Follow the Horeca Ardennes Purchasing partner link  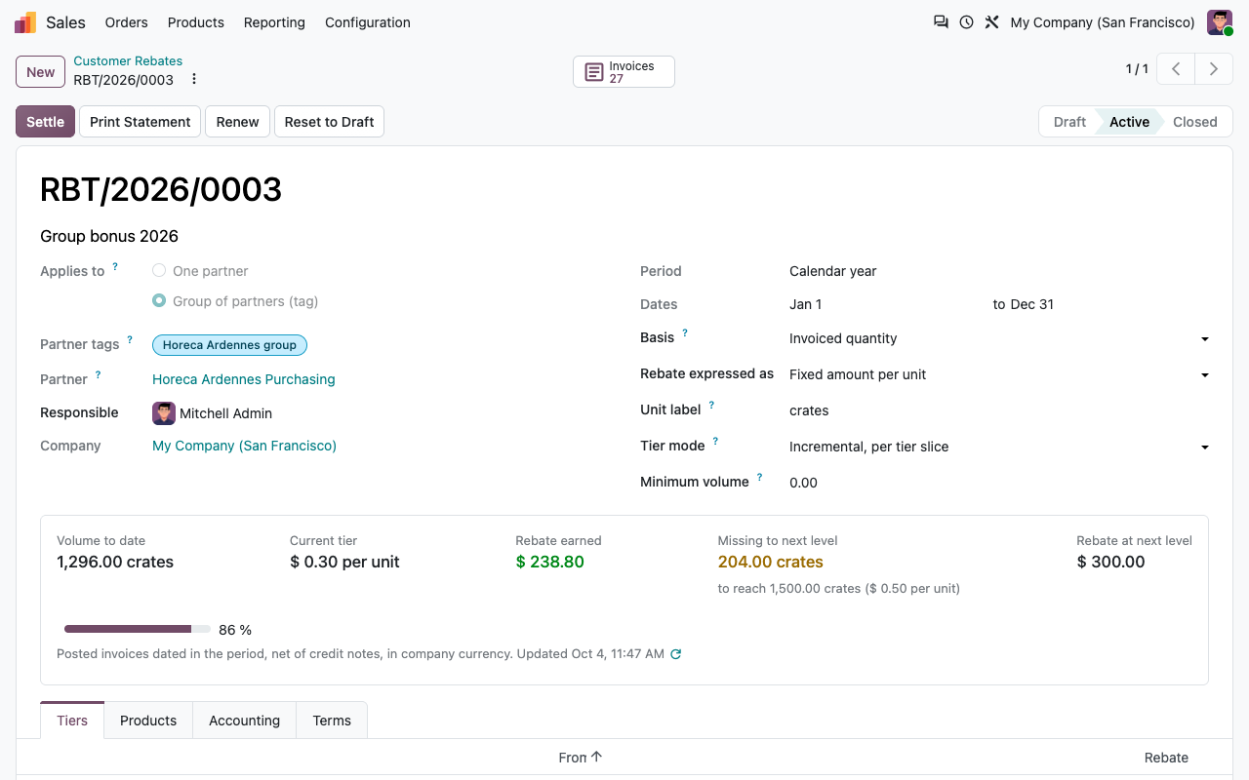tap(244, 379)
